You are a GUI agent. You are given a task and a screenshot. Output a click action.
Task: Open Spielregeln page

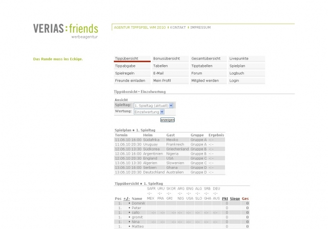click(125, 73)
